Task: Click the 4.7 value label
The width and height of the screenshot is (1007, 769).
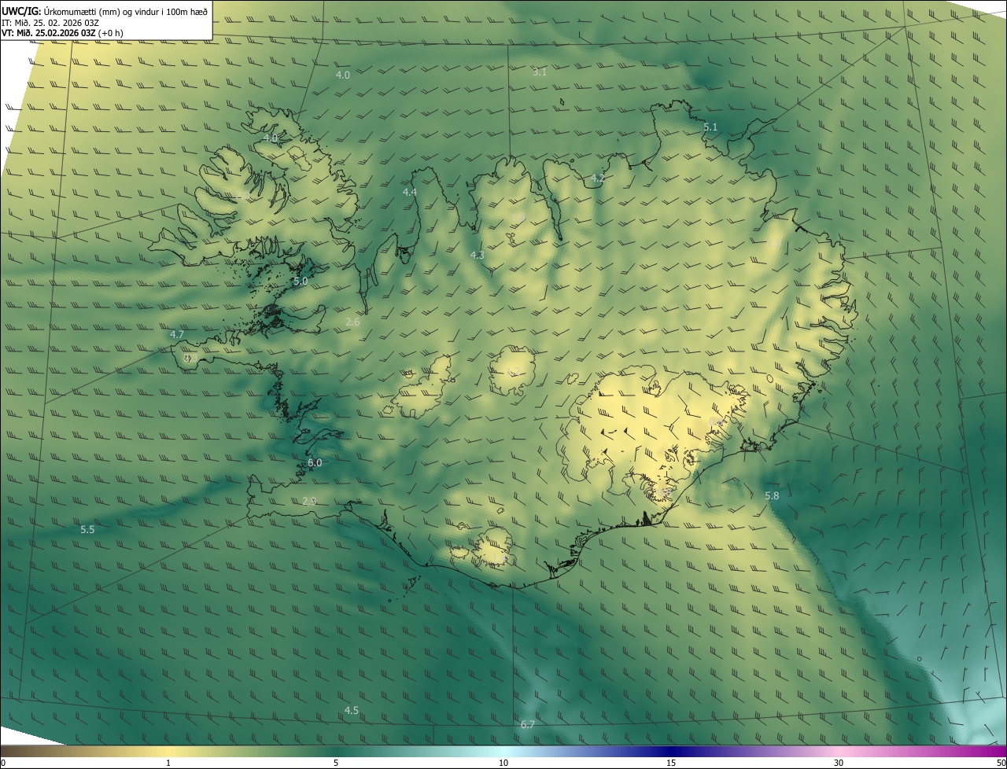Action: coord(177,334)
